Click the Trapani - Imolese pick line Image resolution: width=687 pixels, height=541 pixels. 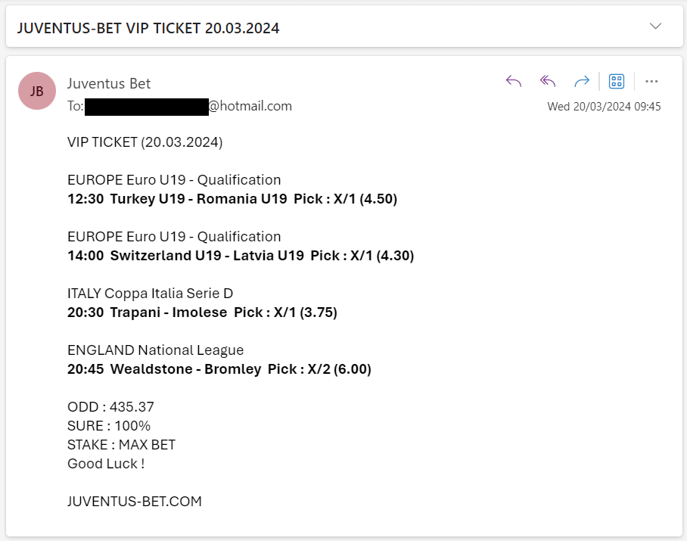pyautogui.click(x=202, y=312)
